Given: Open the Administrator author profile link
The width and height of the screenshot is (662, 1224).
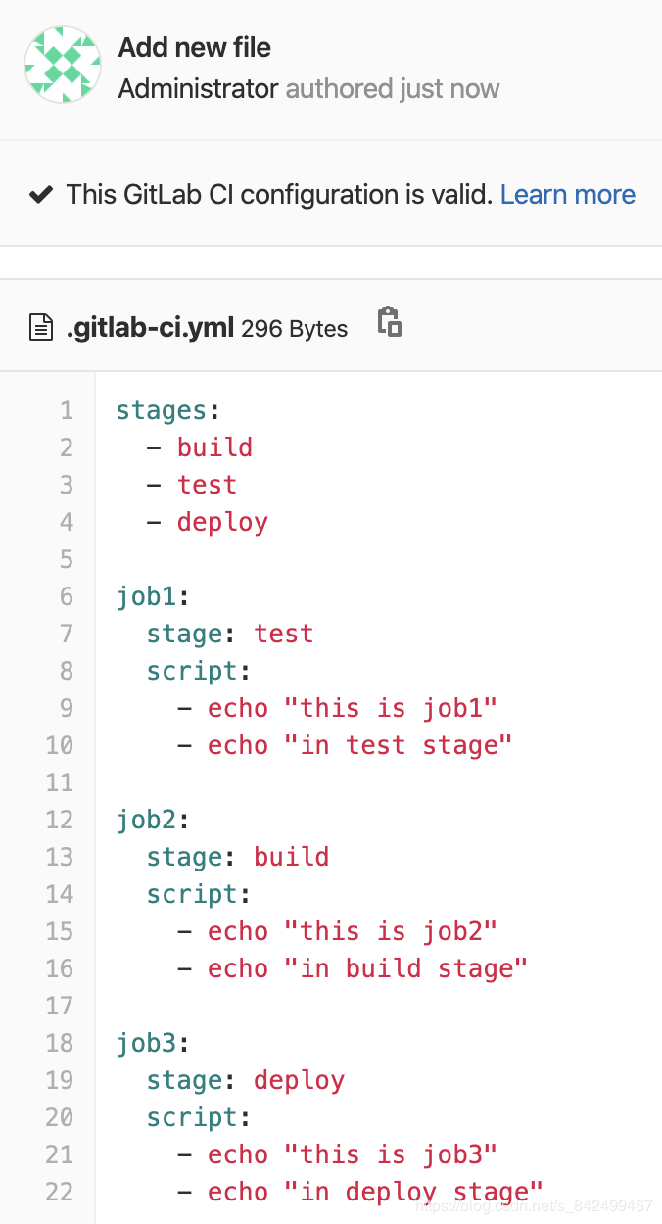Looking at the screenshot, I should 198,89.
